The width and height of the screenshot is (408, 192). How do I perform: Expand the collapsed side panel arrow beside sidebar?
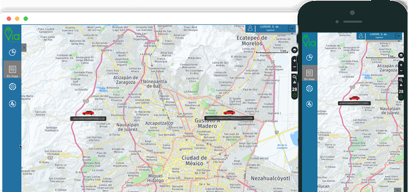tap(24, 47)
